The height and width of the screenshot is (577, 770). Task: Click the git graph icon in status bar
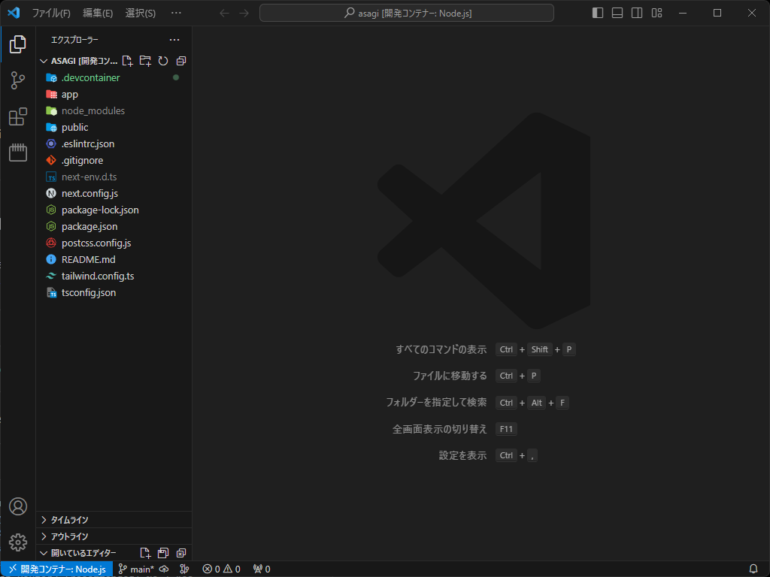click(x=185, y=569)
